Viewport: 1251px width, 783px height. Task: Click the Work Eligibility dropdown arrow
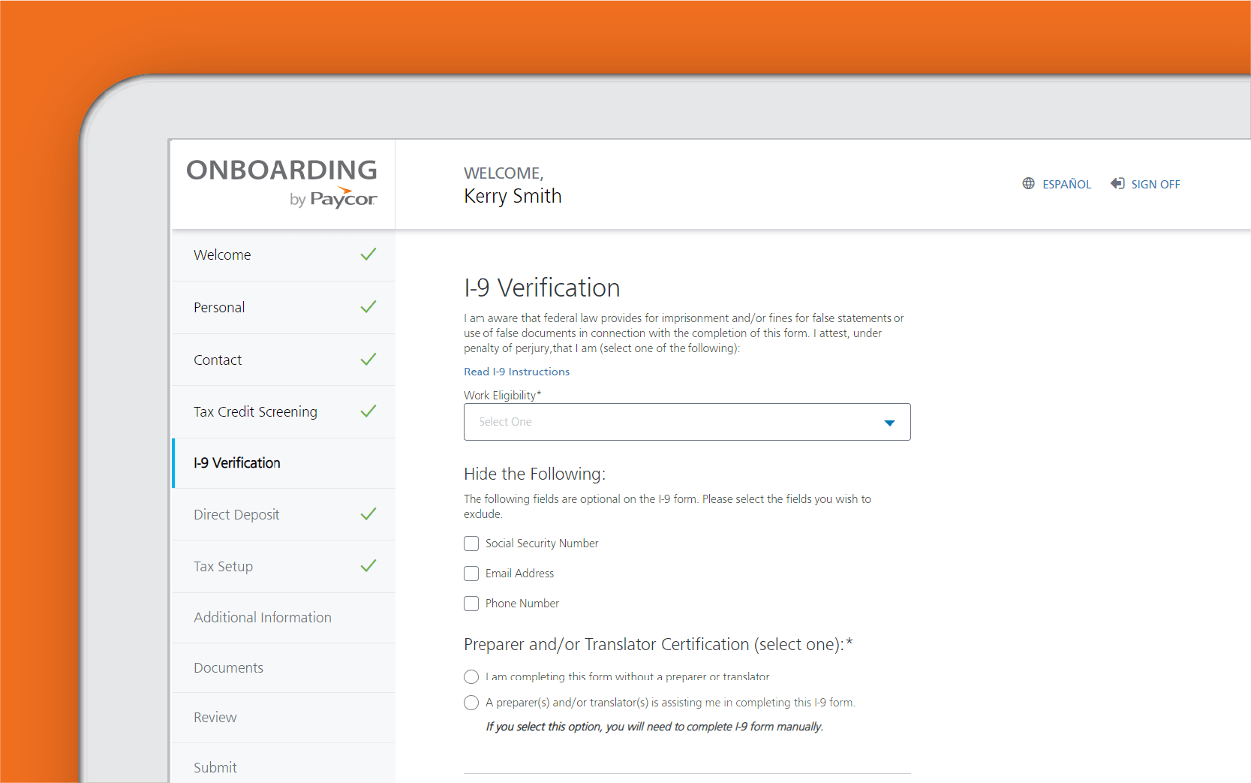889,423
